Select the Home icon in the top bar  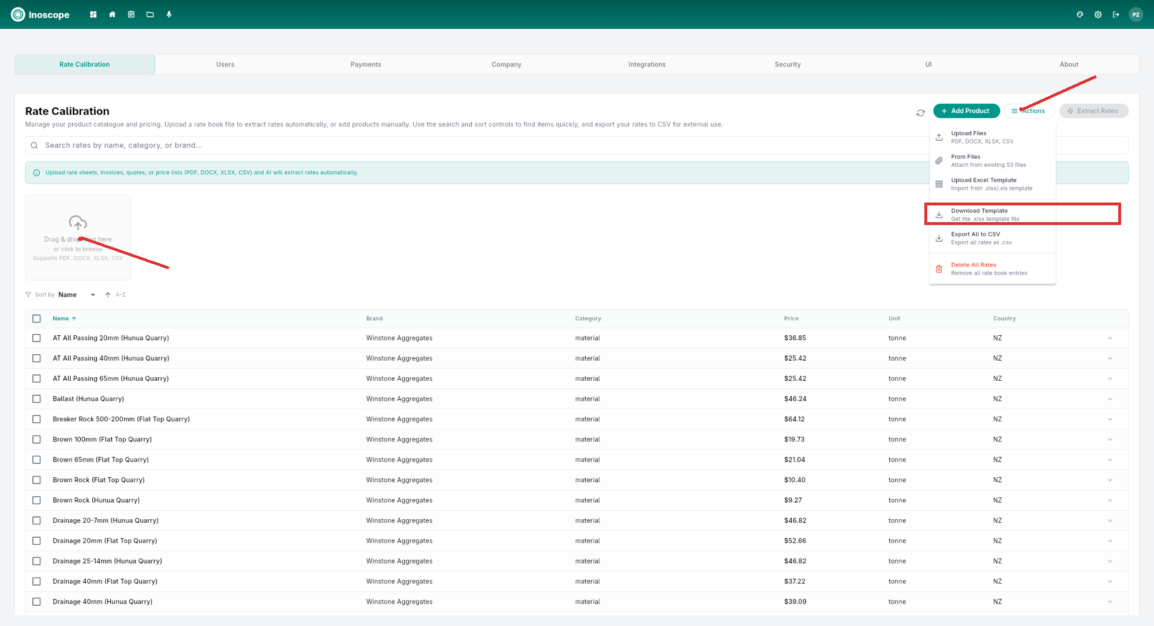(x=112, y=14)
